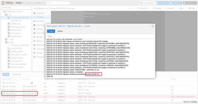Click the 'migration status: completed' log line

point(65,72)
